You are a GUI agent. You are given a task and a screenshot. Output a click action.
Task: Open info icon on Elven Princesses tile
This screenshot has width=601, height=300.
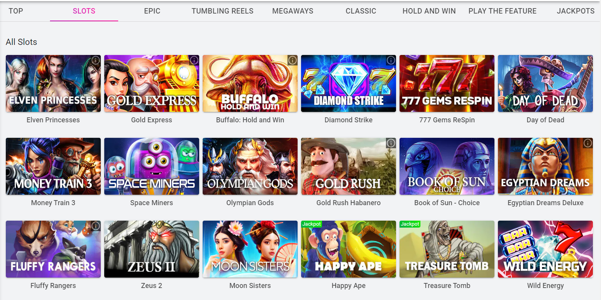click(x=96, y=60)
